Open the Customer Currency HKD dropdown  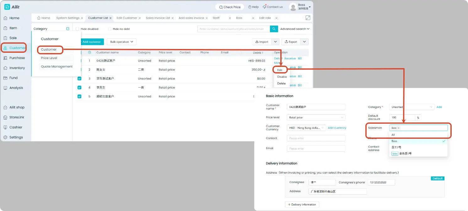[306, 128]
